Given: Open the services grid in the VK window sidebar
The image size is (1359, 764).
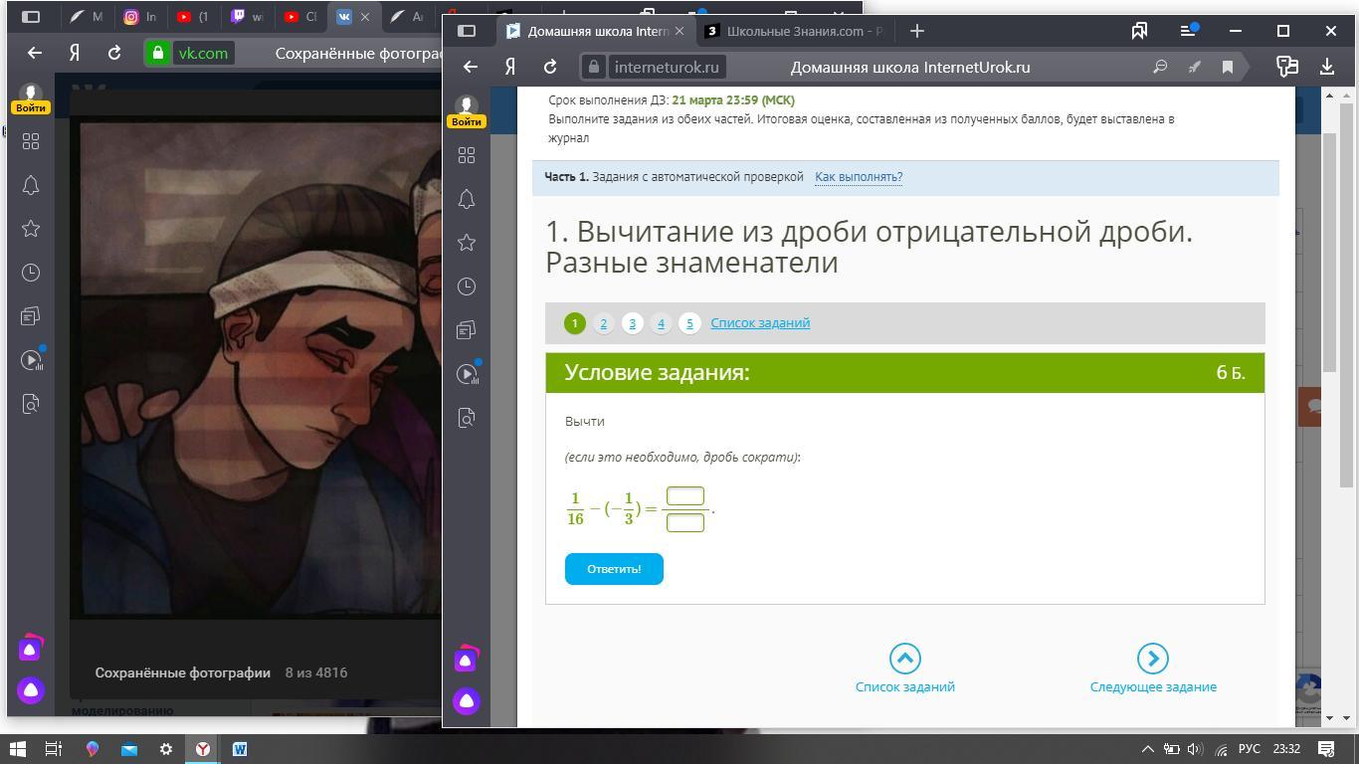Looking at the screenshot, I should (31, 141).
